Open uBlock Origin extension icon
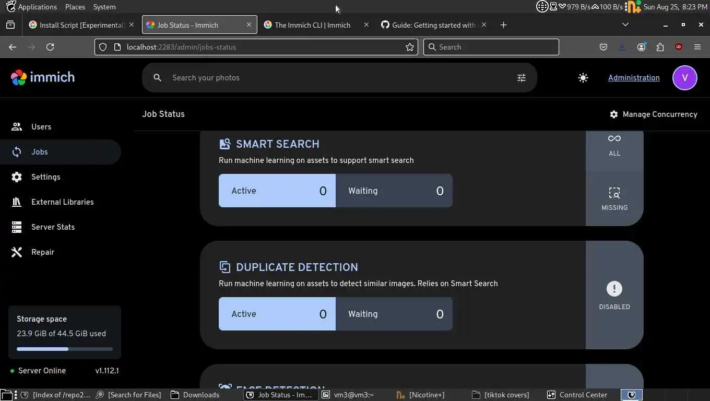Screen dimensions: 710x401 [x=679, y=47]
